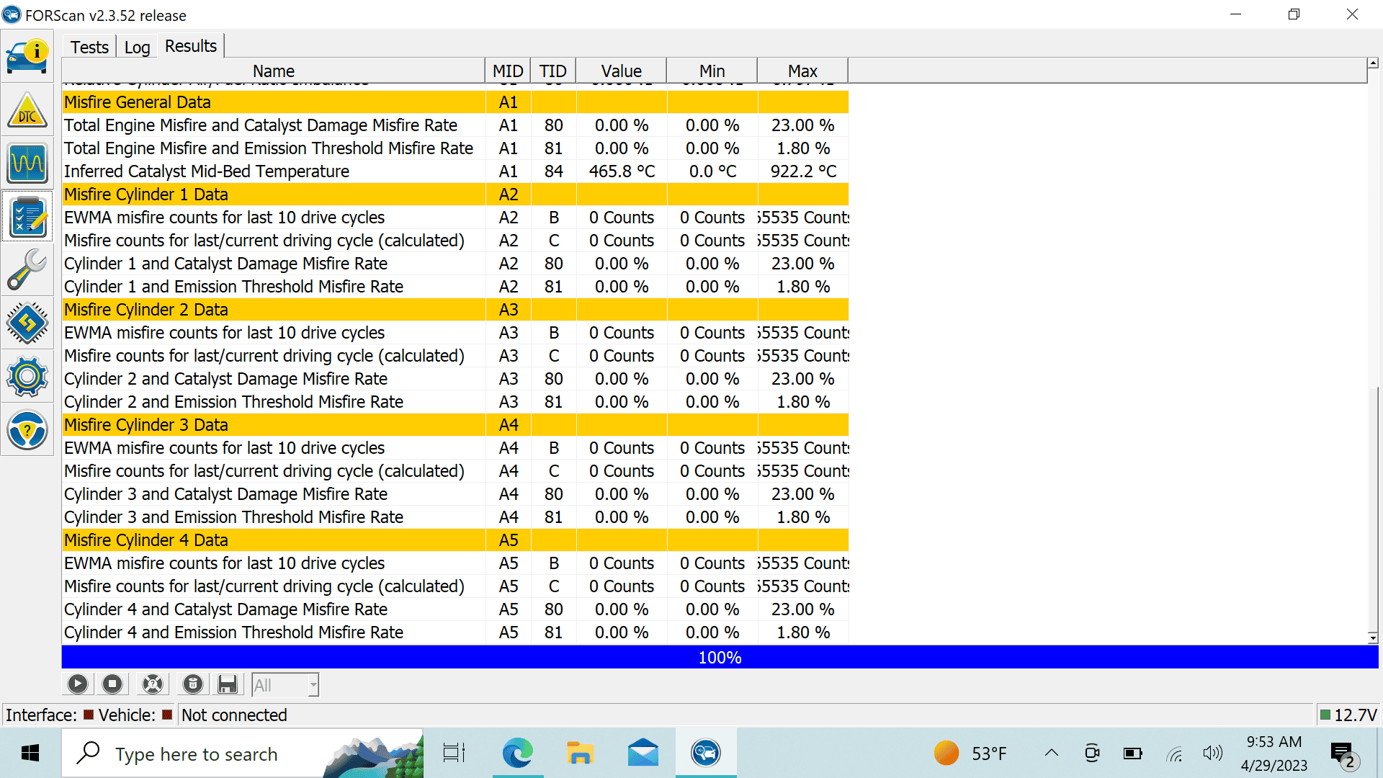Click scrollbar down arrow in results list

point(1373,638)
